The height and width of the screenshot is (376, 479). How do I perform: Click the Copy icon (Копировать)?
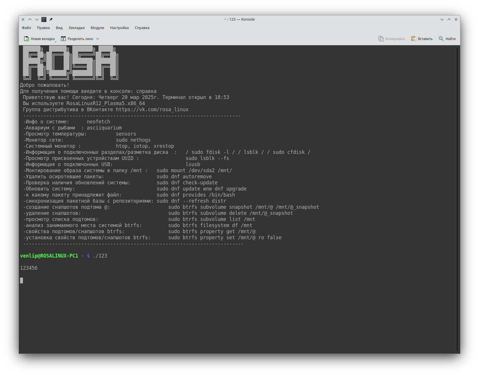pos(381,39)
